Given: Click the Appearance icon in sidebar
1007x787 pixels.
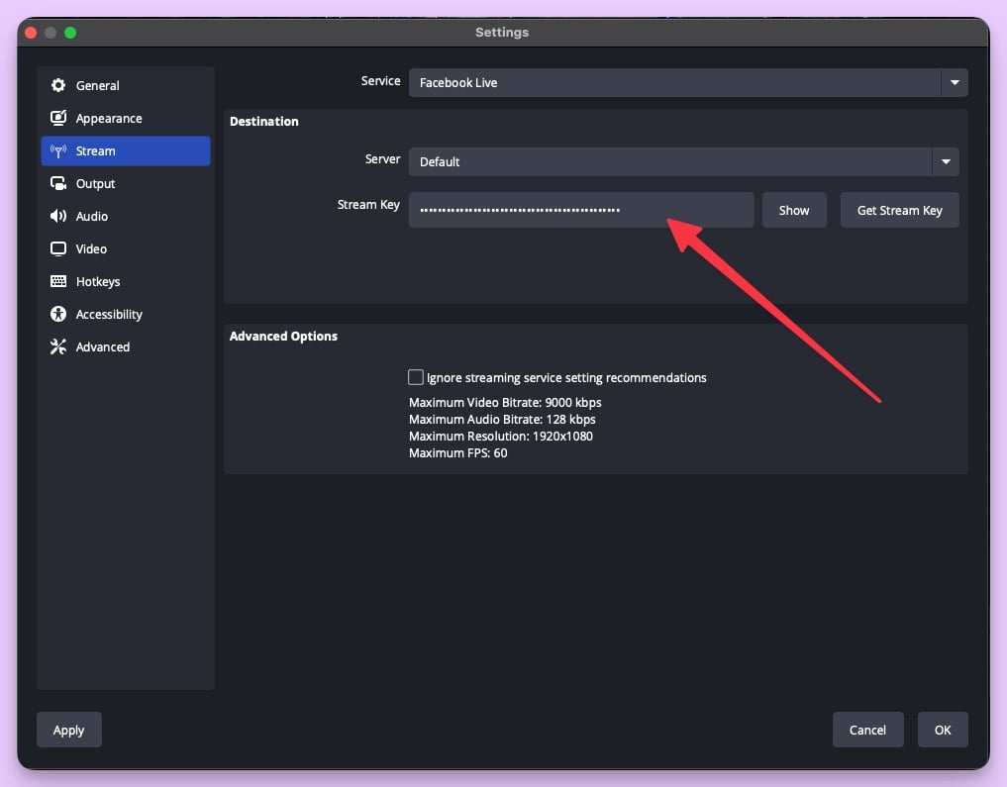Looking at the screenshot, I should 58,119.
